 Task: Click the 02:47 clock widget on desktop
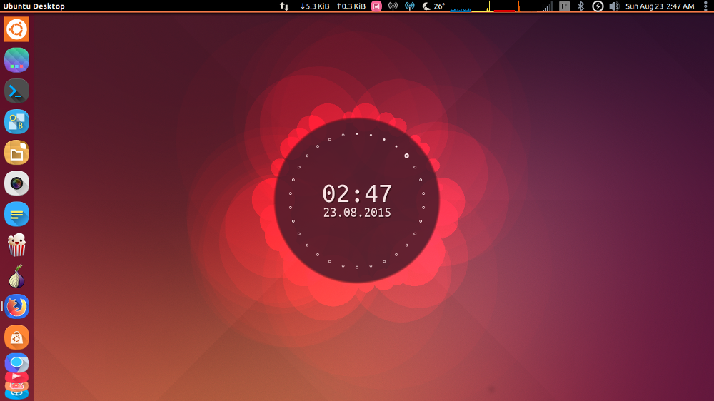pyautogui.click(x=357, y=193)
